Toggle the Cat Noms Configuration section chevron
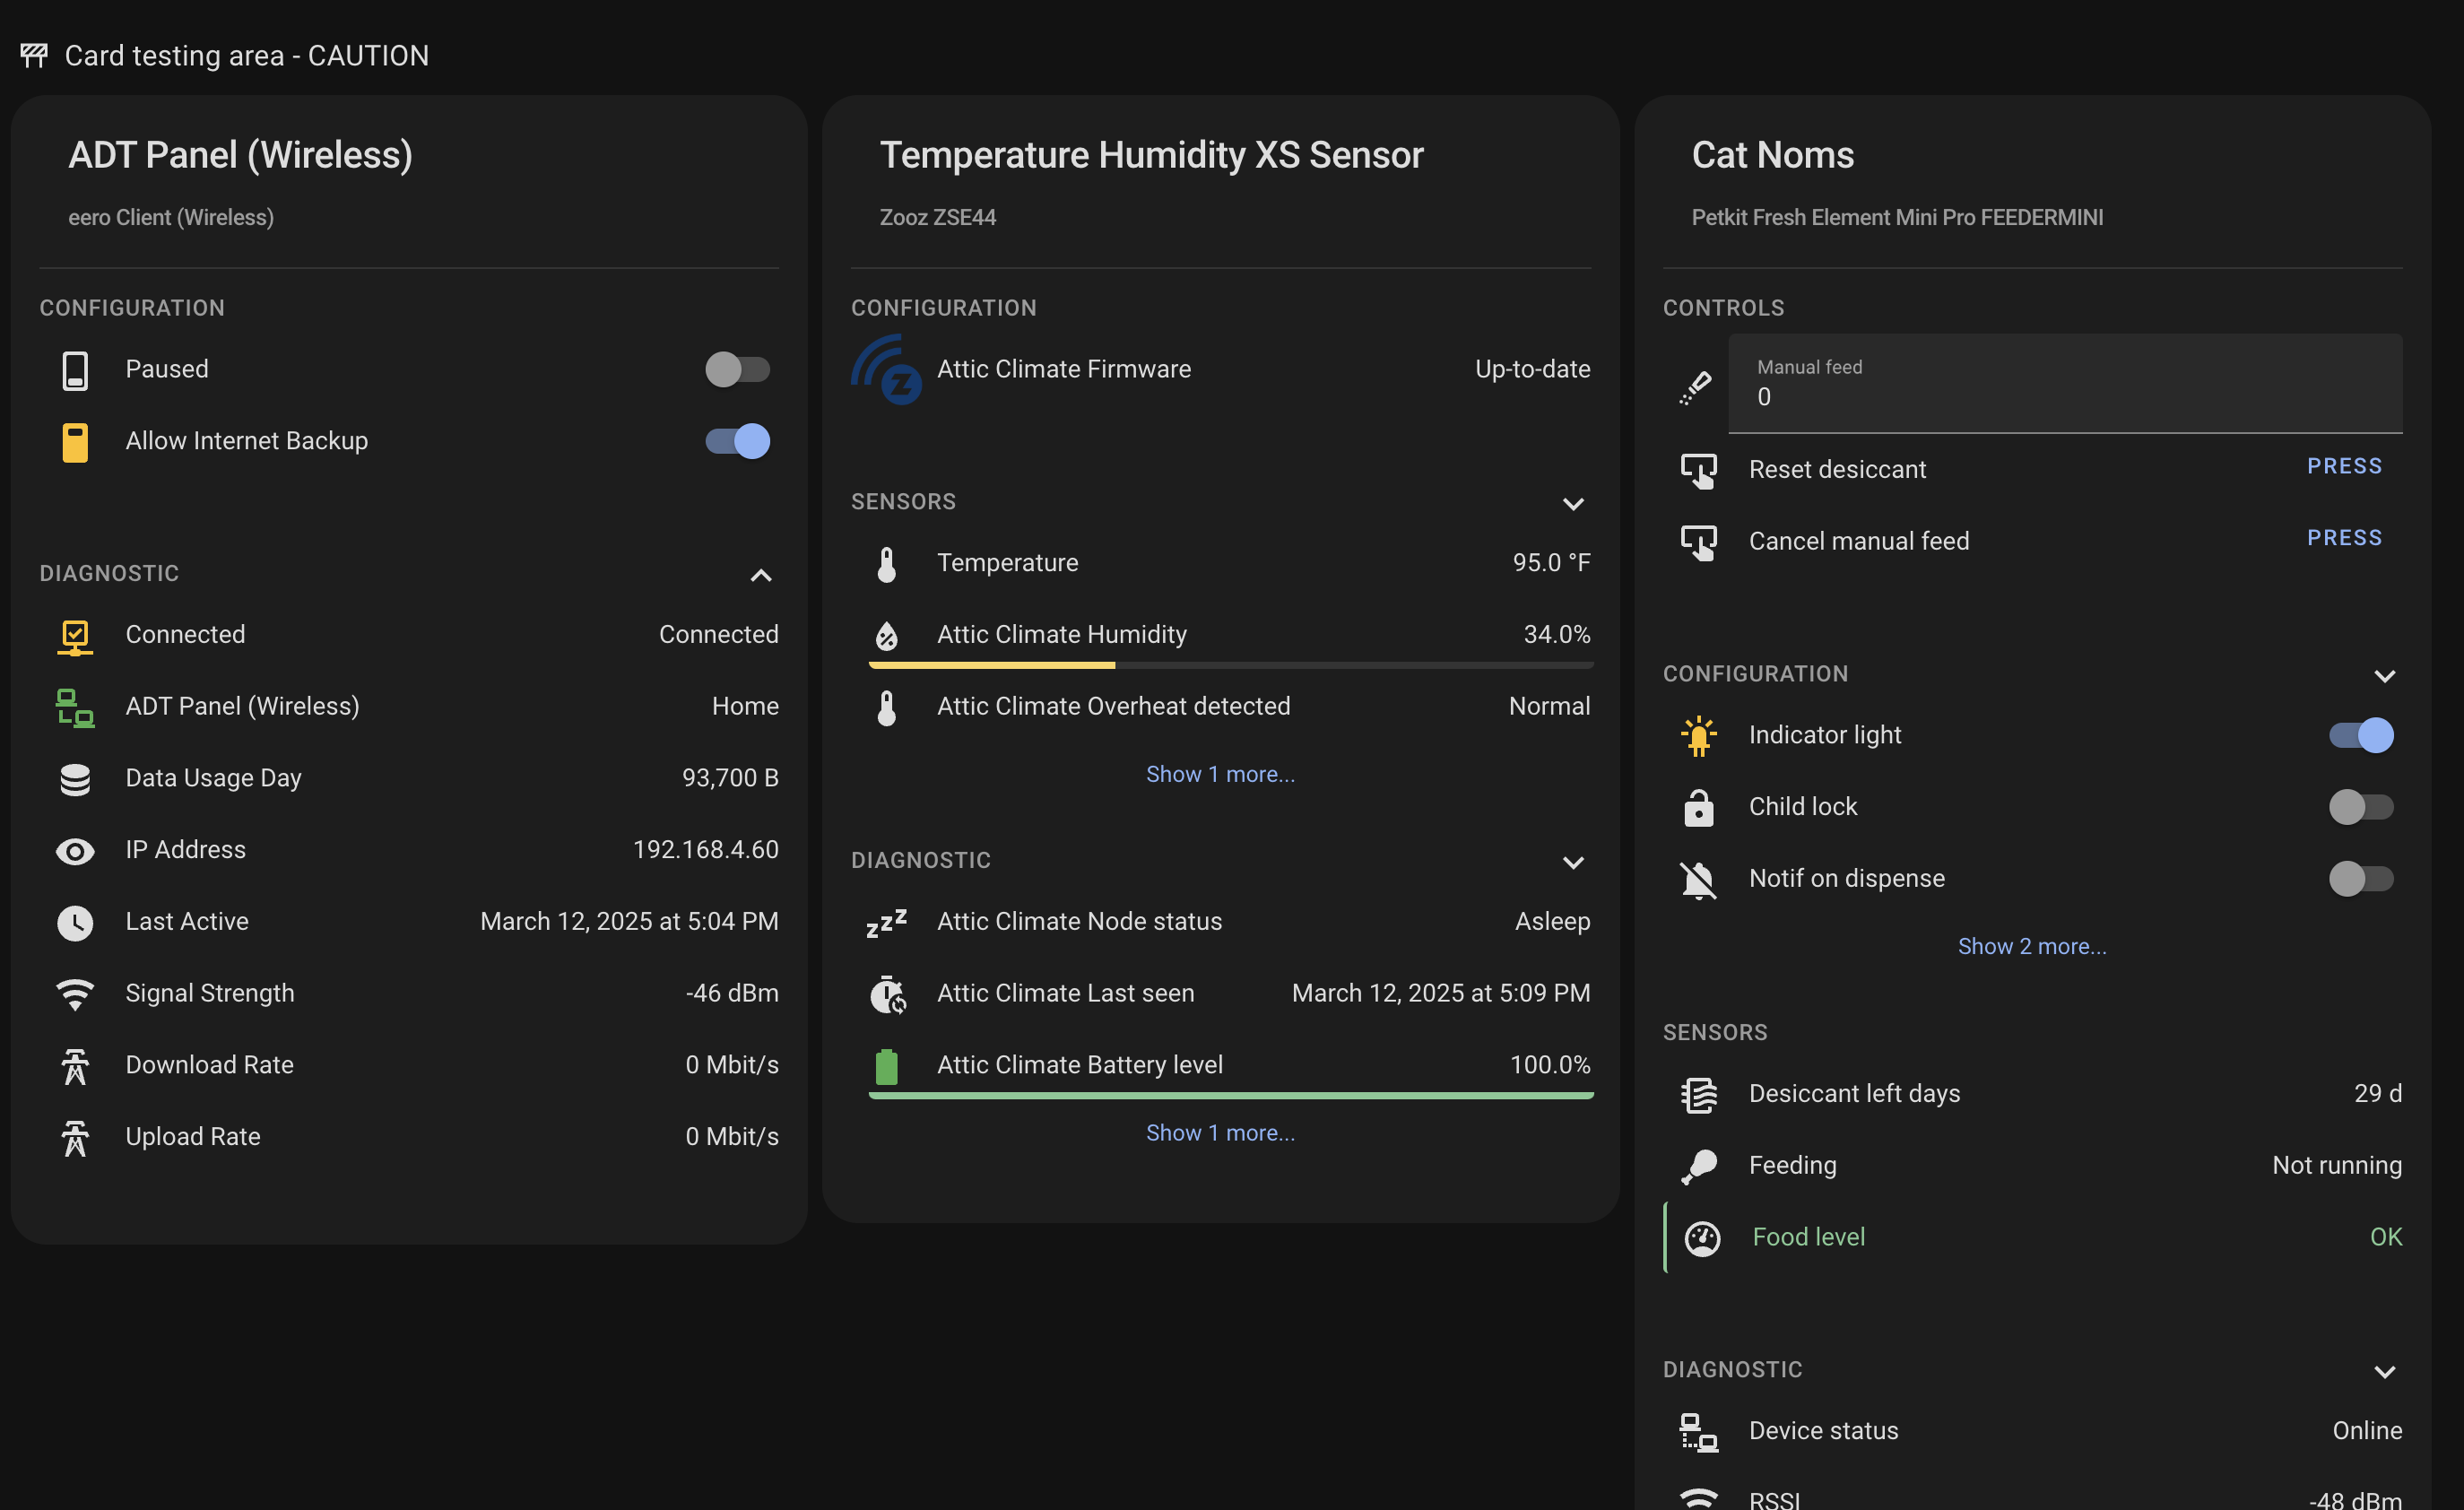This screenshot has height=1510, width=2464. (x=2384, y=676)
